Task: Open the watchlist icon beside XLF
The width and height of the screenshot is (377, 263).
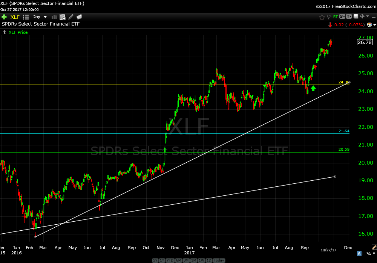Action: (x=26, y=17)
